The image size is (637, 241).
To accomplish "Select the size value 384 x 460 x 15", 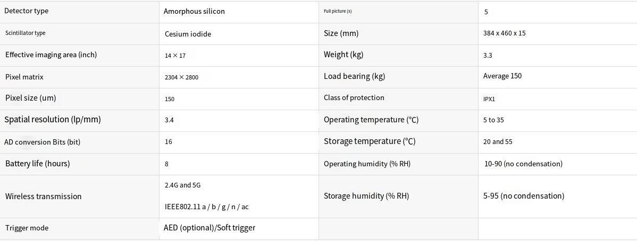I will pyautogui.click(x=505, y=33).
